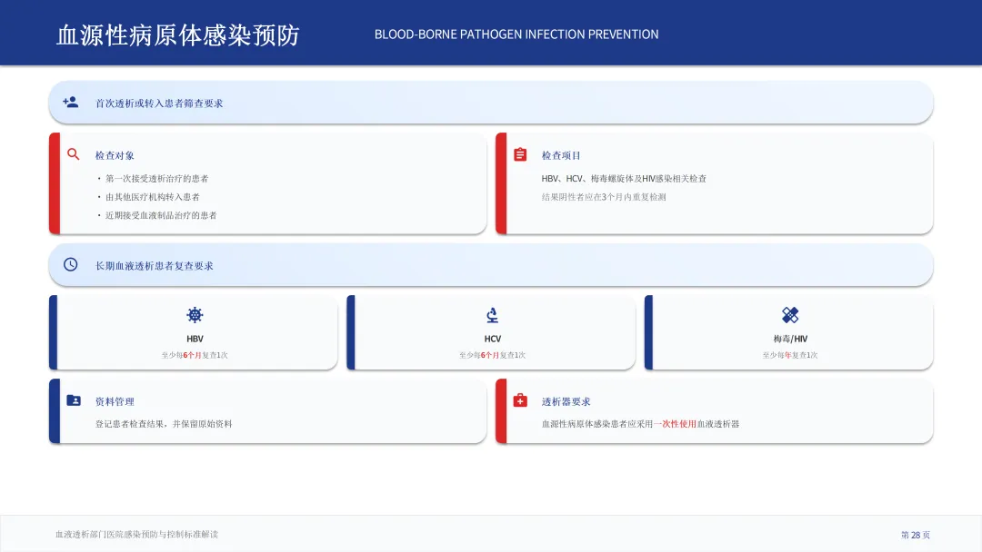This screenshot has height=552, width=982.
Task: Click the page number 第 28 页
Action: coord(915,535)
